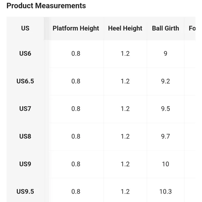The image size is (202, 202).
Task: Click the partially visible Fo column header
Action: (192, 28)
